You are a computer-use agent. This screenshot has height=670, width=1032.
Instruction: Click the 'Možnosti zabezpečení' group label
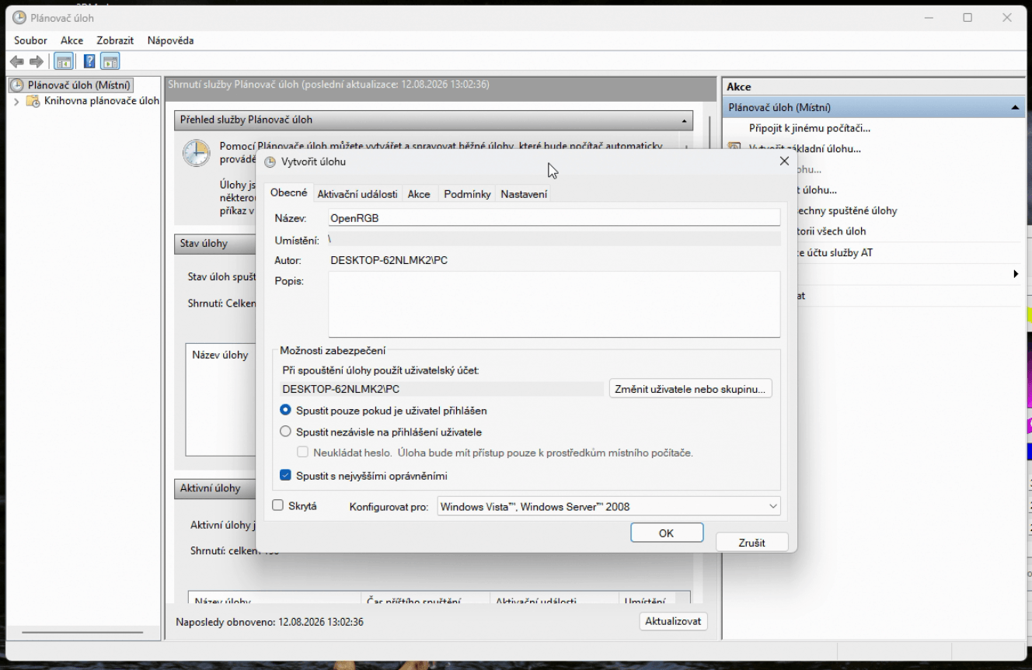point(333,351)
